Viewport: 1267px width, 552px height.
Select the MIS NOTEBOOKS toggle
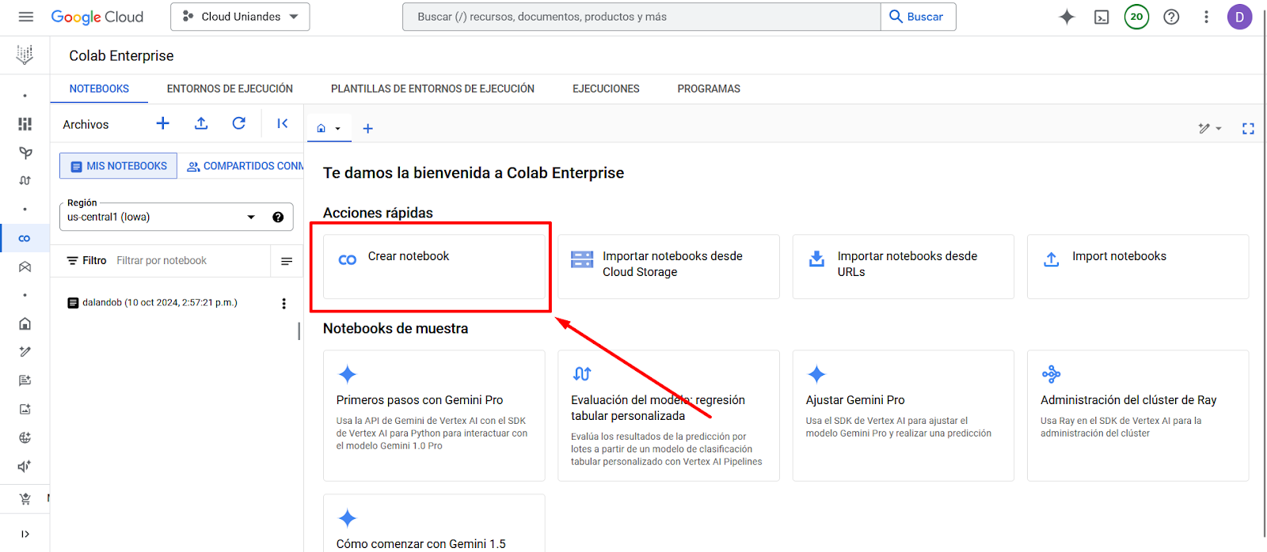point(119,166)
